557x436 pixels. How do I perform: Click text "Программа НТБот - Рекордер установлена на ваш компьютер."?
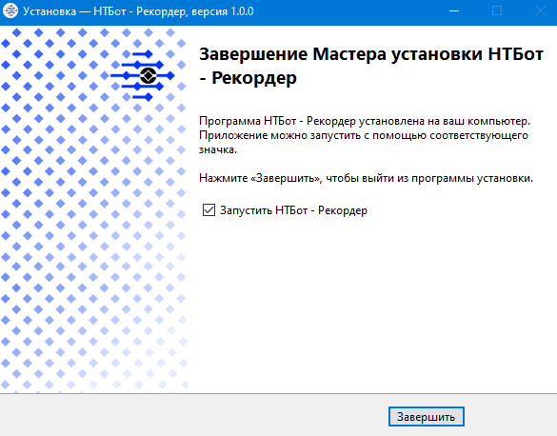(x=365, y=121)
